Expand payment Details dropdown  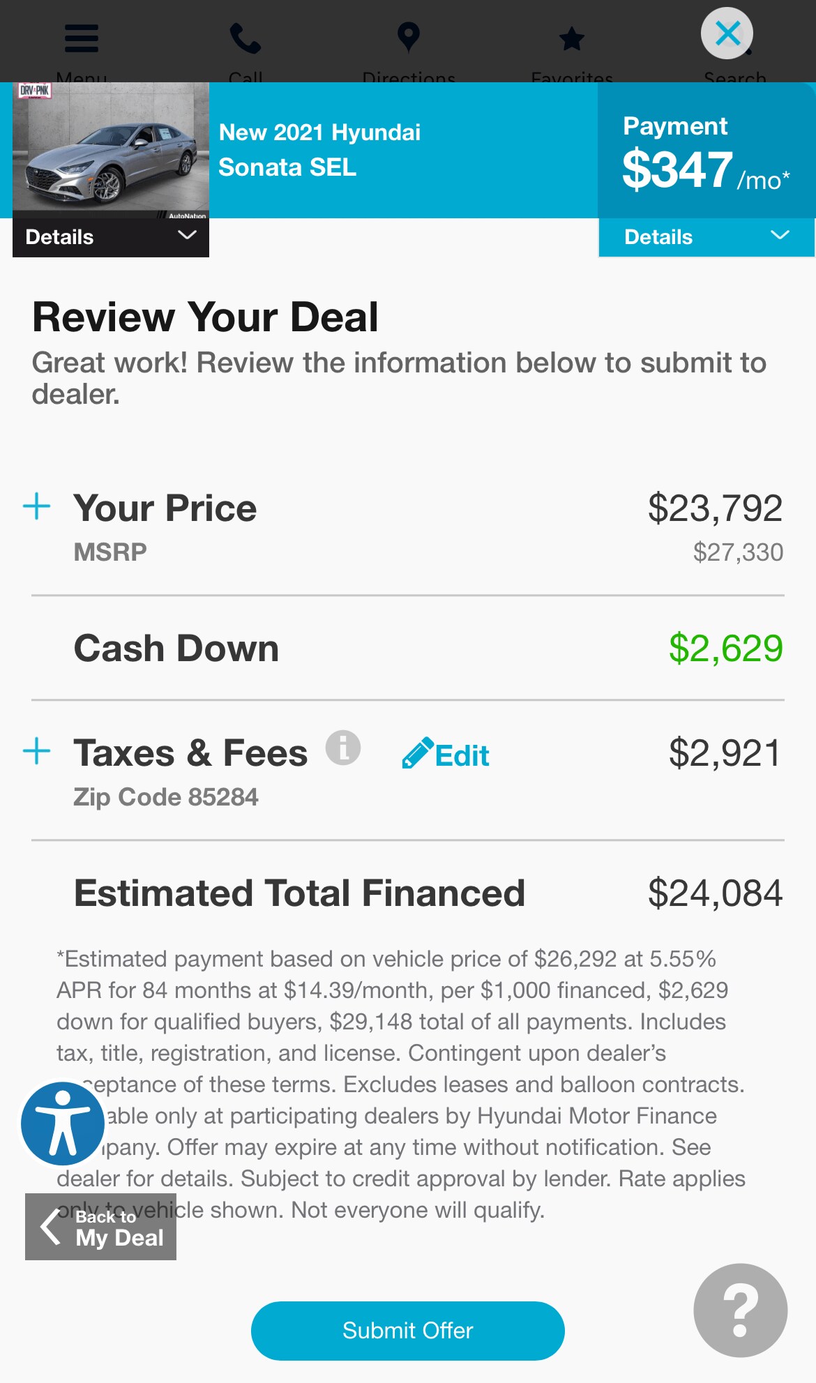point(706,237)
